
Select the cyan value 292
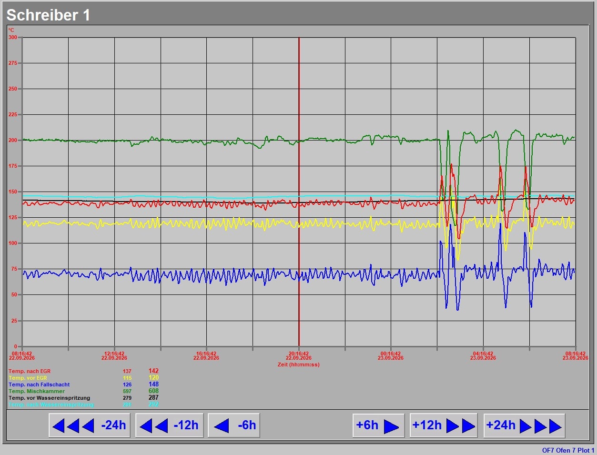coord(153,404)
